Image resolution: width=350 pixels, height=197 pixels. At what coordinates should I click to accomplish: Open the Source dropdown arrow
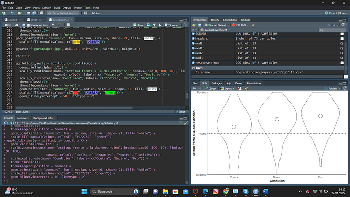click(180, 25)
